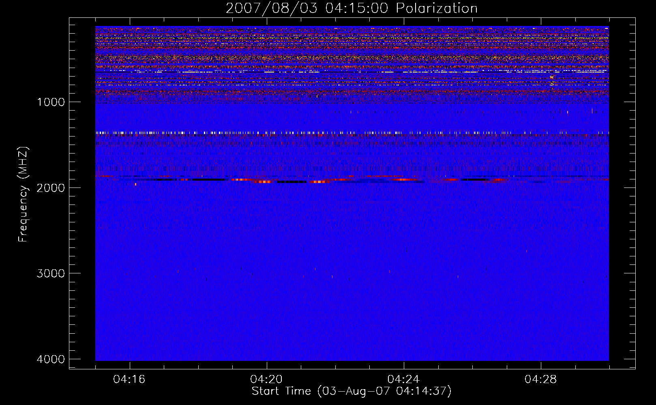Click the plot title "2007/08/03 04:15:00 Polarization"
This screenshot has width=656, height=405.
click(352, 9)
